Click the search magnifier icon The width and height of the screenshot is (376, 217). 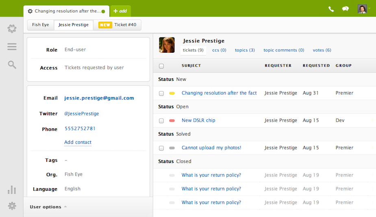[x=12, y=64]
